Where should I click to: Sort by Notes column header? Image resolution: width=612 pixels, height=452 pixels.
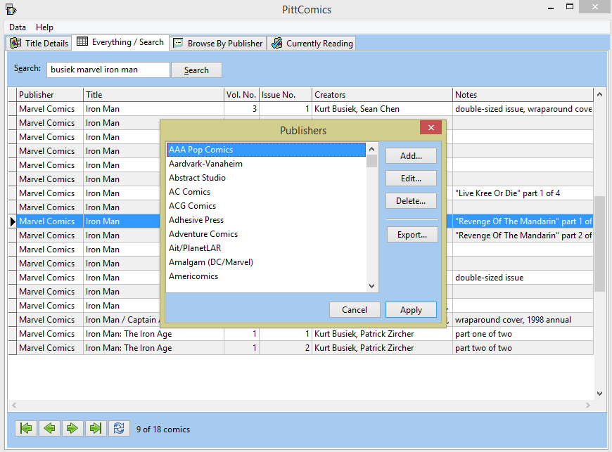pos(523,95)
